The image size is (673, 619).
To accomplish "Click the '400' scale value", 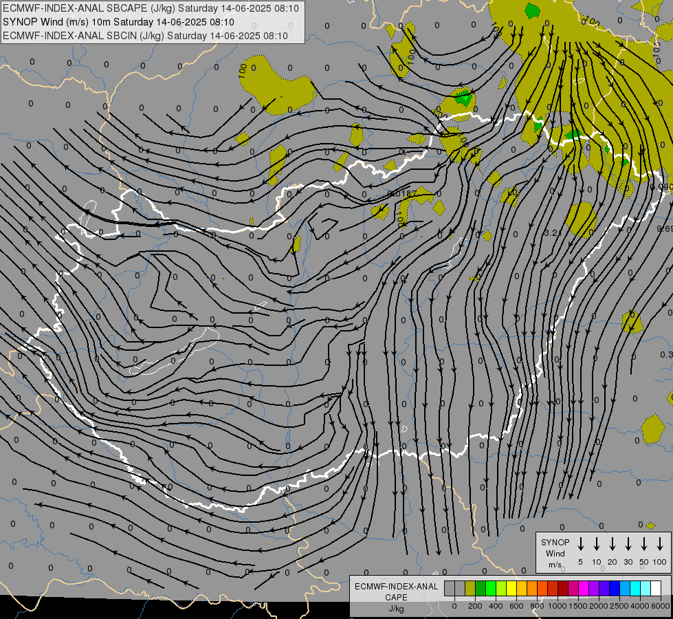I will [x=496, y=606].
